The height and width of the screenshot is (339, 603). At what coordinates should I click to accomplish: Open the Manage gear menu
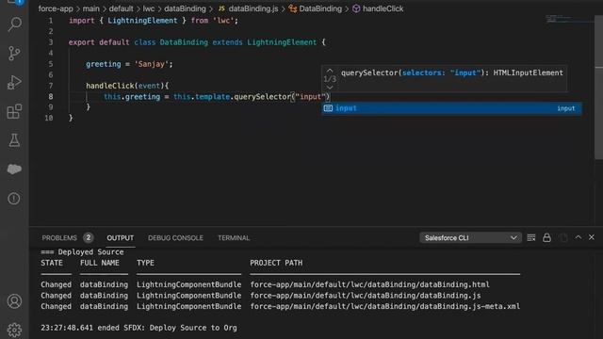14,330
